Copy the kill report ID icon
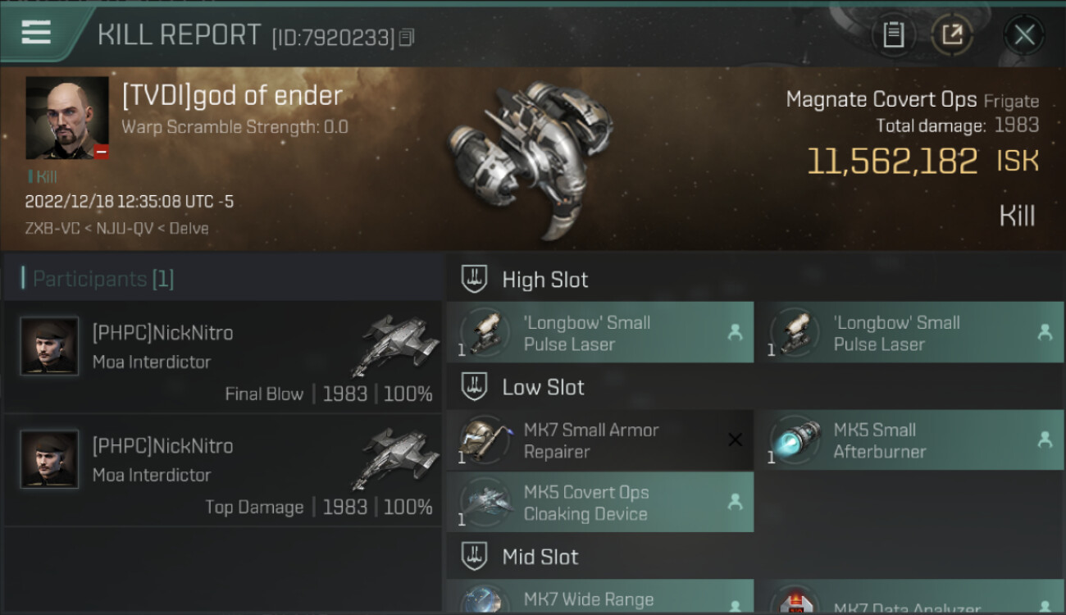Viewport: 1066px width, 615px height. point(407,37)
